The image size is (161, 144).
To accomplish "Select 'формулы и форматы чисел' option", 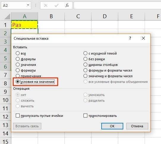I will 85,70.
